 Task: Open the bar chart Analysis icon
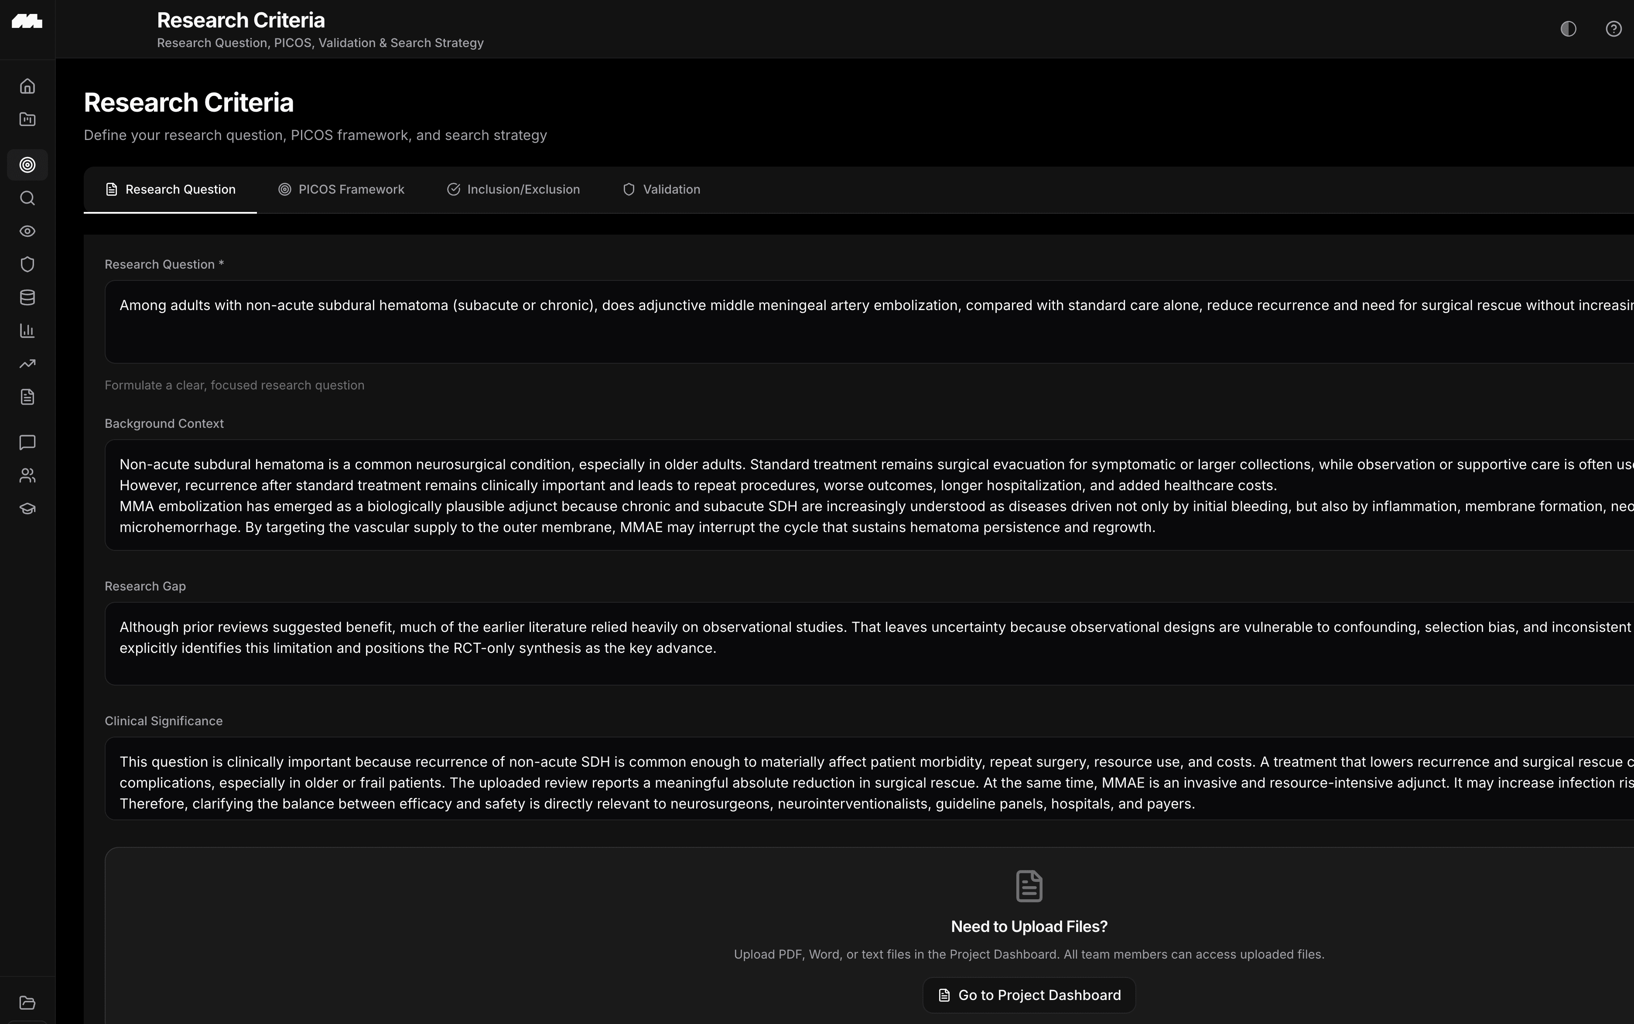(27, 331)
